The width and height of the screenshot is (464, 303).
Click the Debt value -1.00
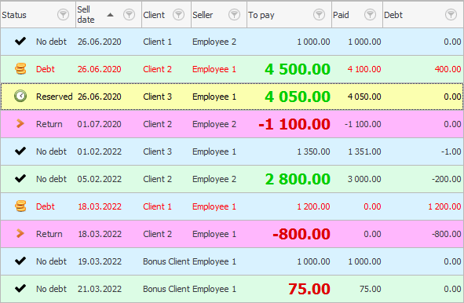[x=451, y=151]
